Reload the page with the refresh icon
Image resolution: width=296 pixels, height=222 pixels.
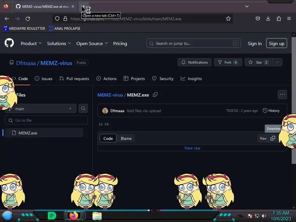pos(28,19)
